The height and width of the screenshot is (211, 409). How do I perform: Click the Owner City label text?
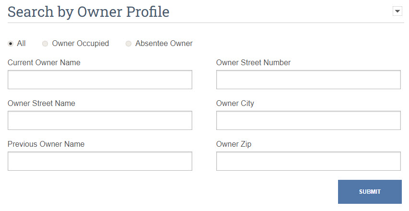pyautogui.click(x=235, y=104)
